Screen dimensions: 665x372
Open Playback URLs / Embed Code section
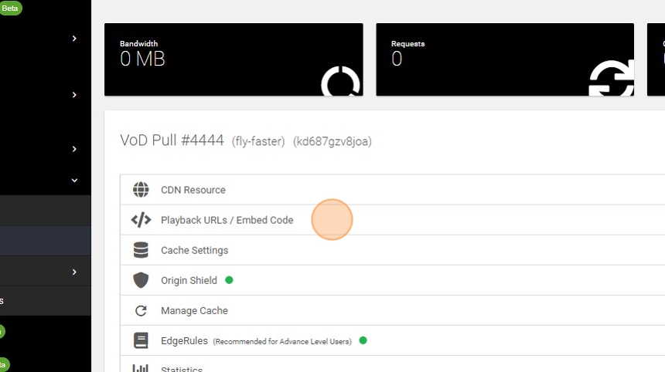pos(392,220)
